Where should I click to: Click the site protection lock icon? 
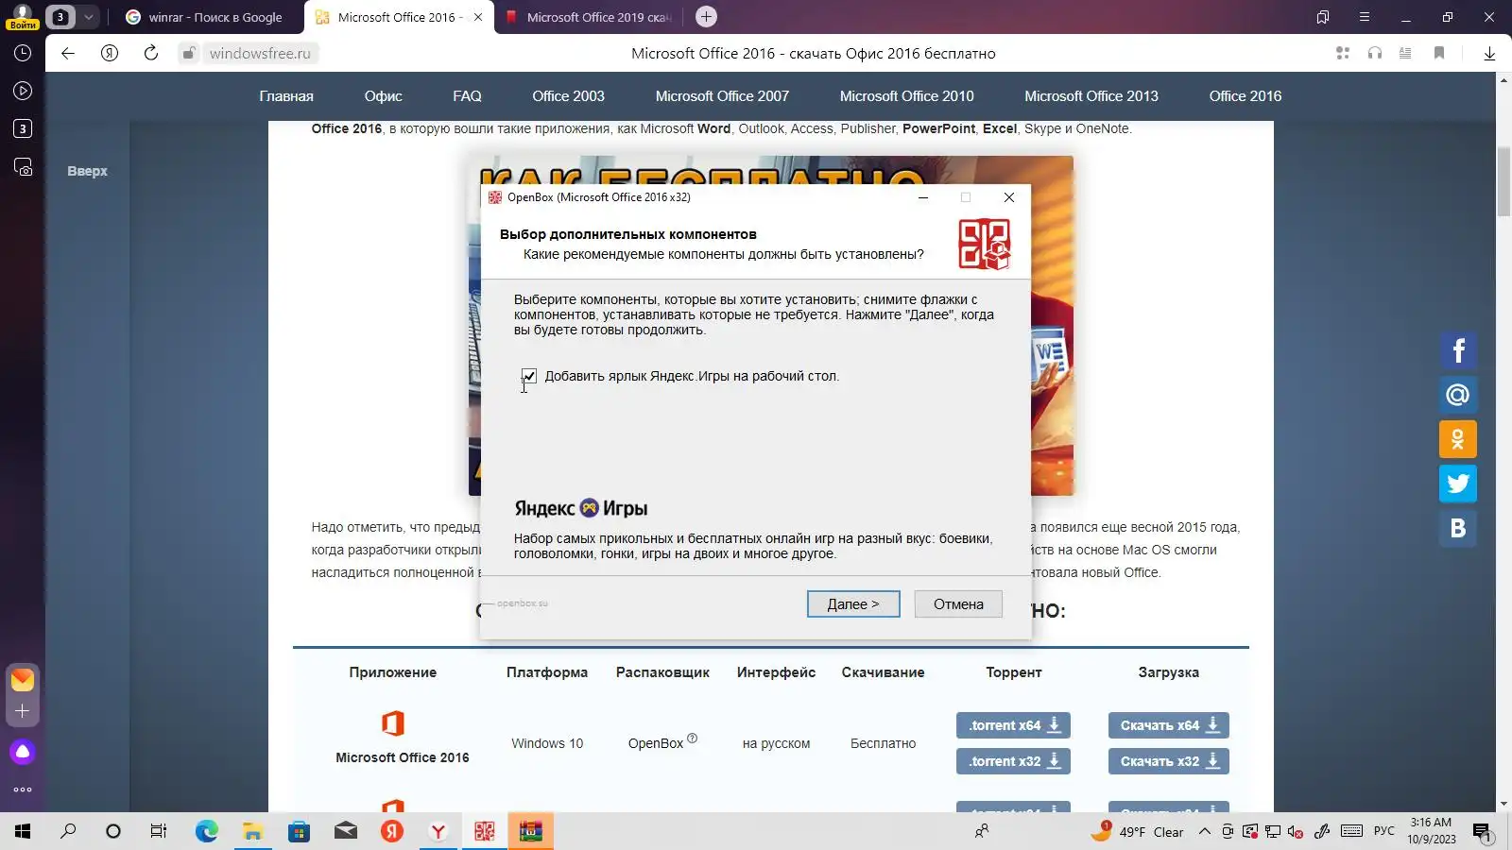pyautogui.click(x=189, y=53)
